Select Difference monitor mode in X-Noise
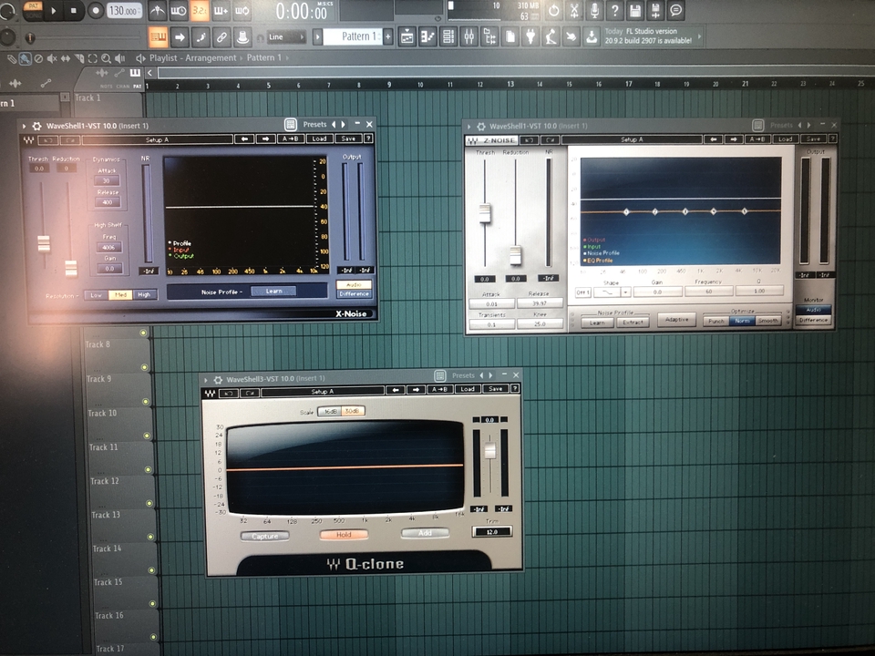 (354, 294)
